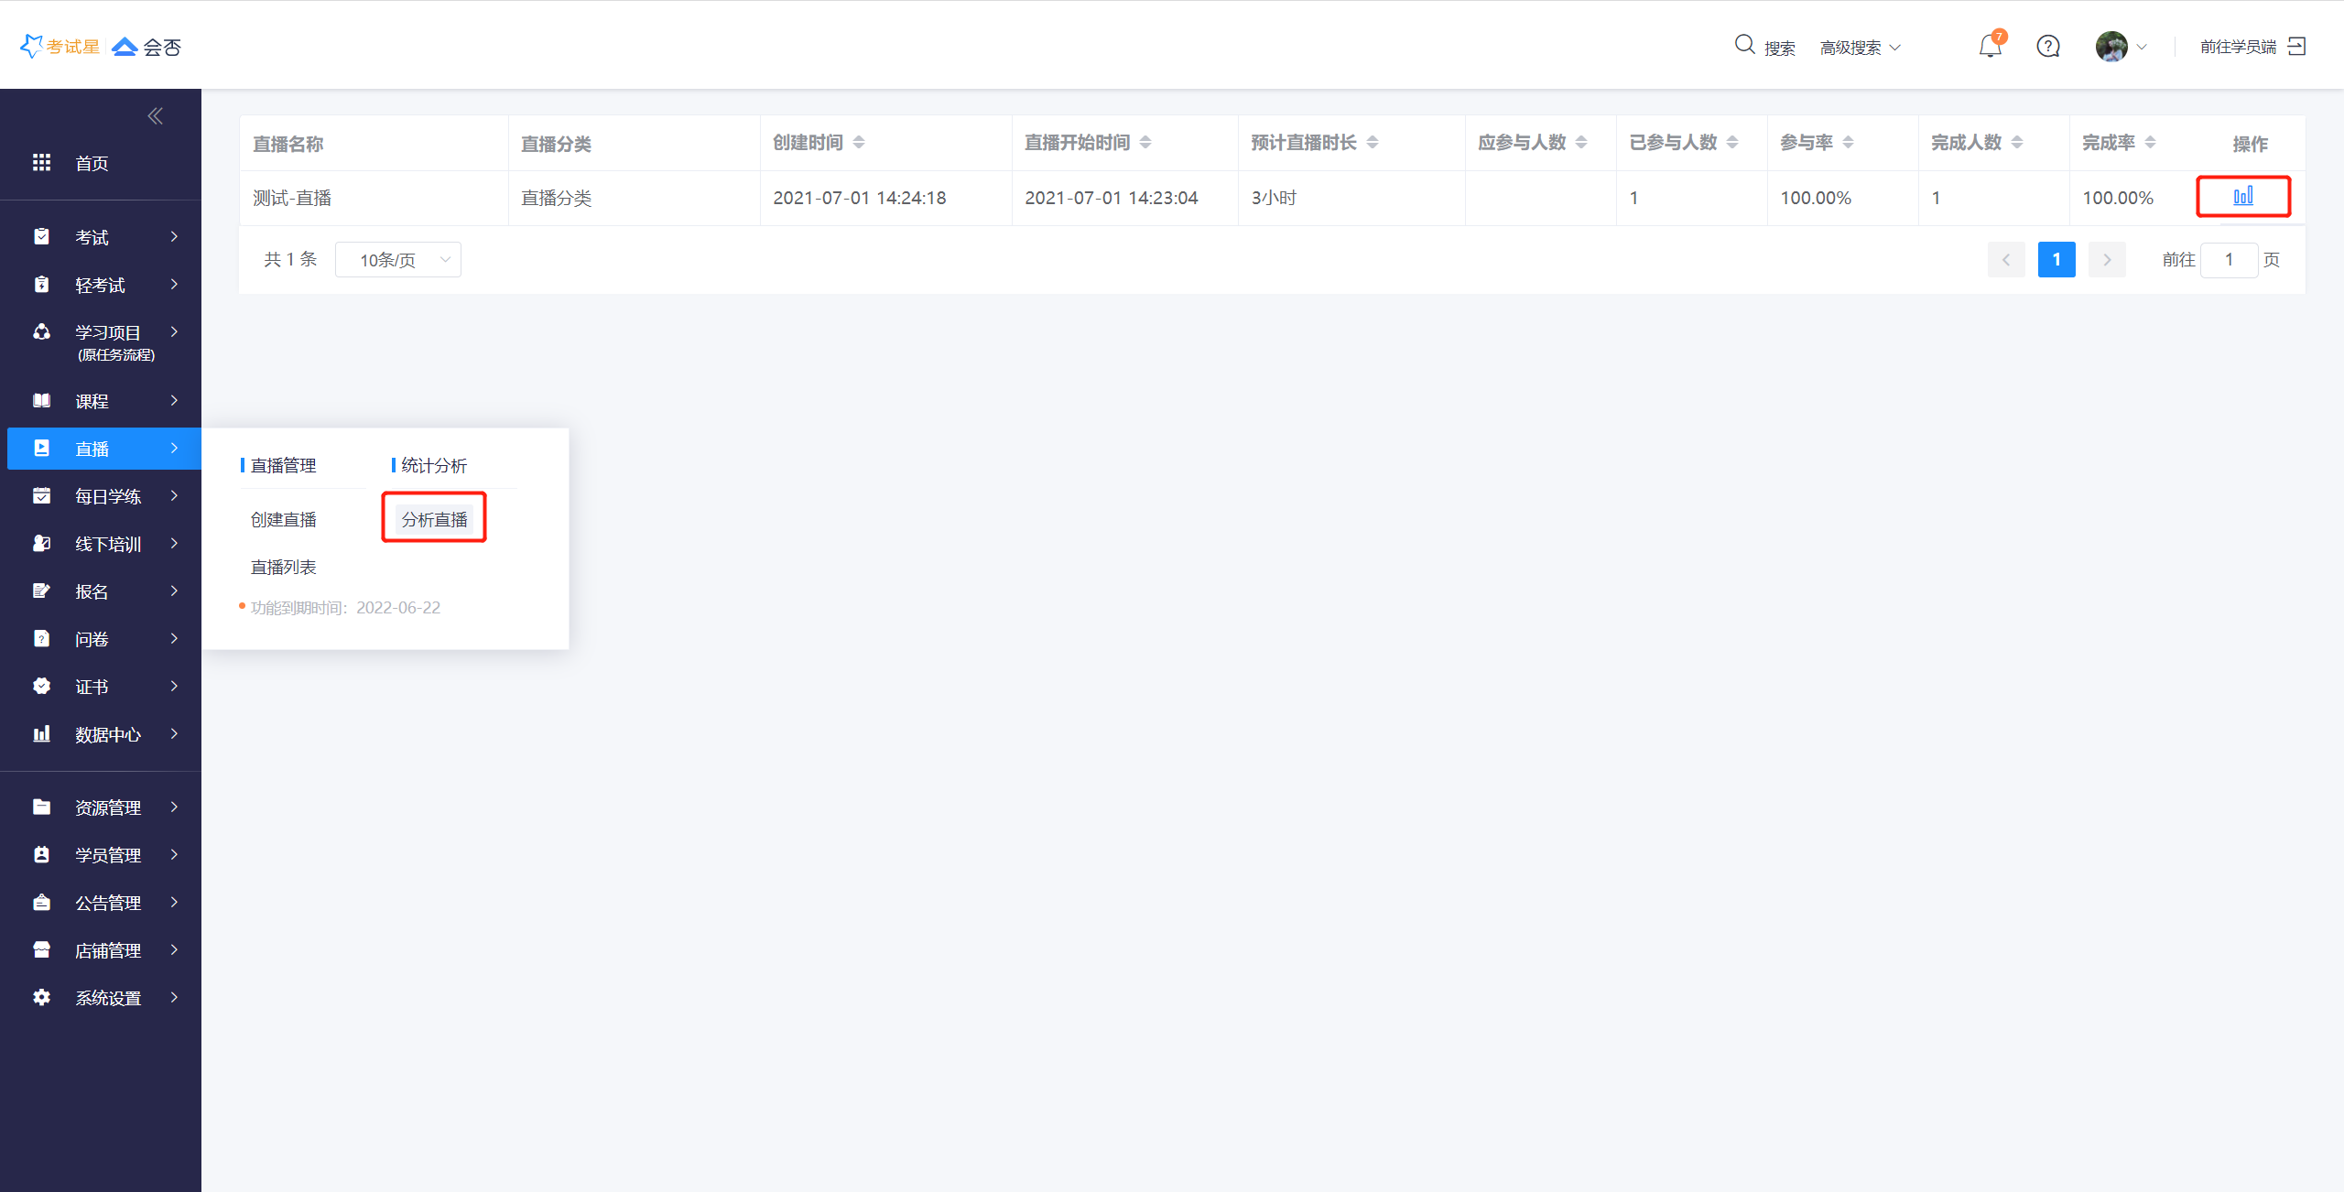
Task: Click the bar chart analysis icon in 操作 column
Action: pos(2242,196)
